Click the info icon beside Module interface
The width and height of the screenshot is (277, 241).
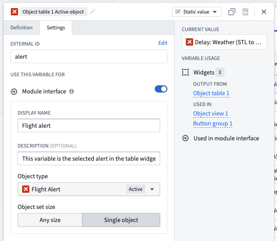click(x=71, y=91)
